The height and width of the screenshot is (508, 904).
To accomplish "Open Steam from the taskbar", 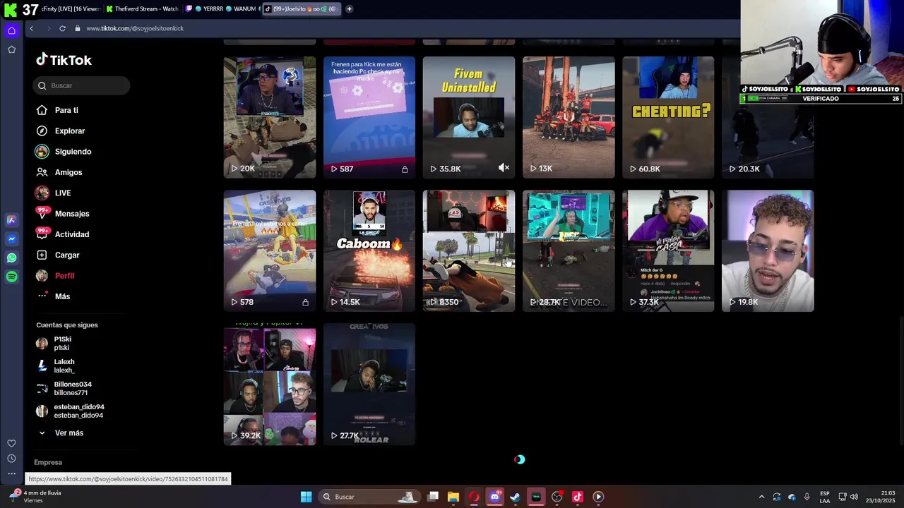I will pyautogui.click(x=515, y=497).
